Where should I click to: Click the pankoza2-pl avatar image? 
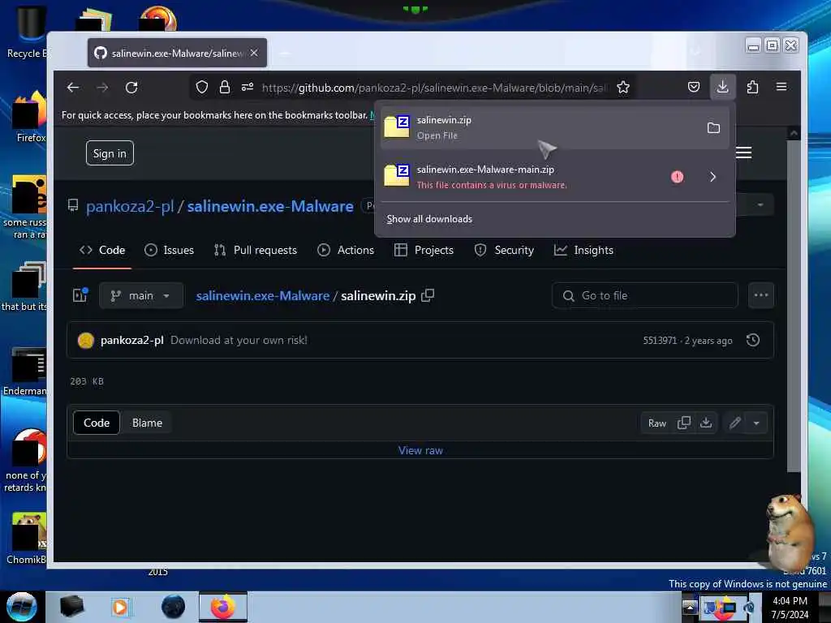(x=86, y=340)
